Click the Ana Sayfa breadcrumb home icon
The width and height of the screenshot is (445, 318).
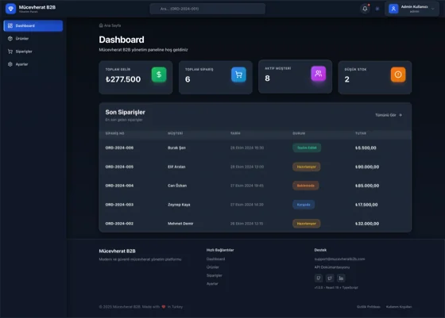click(101, 25)
